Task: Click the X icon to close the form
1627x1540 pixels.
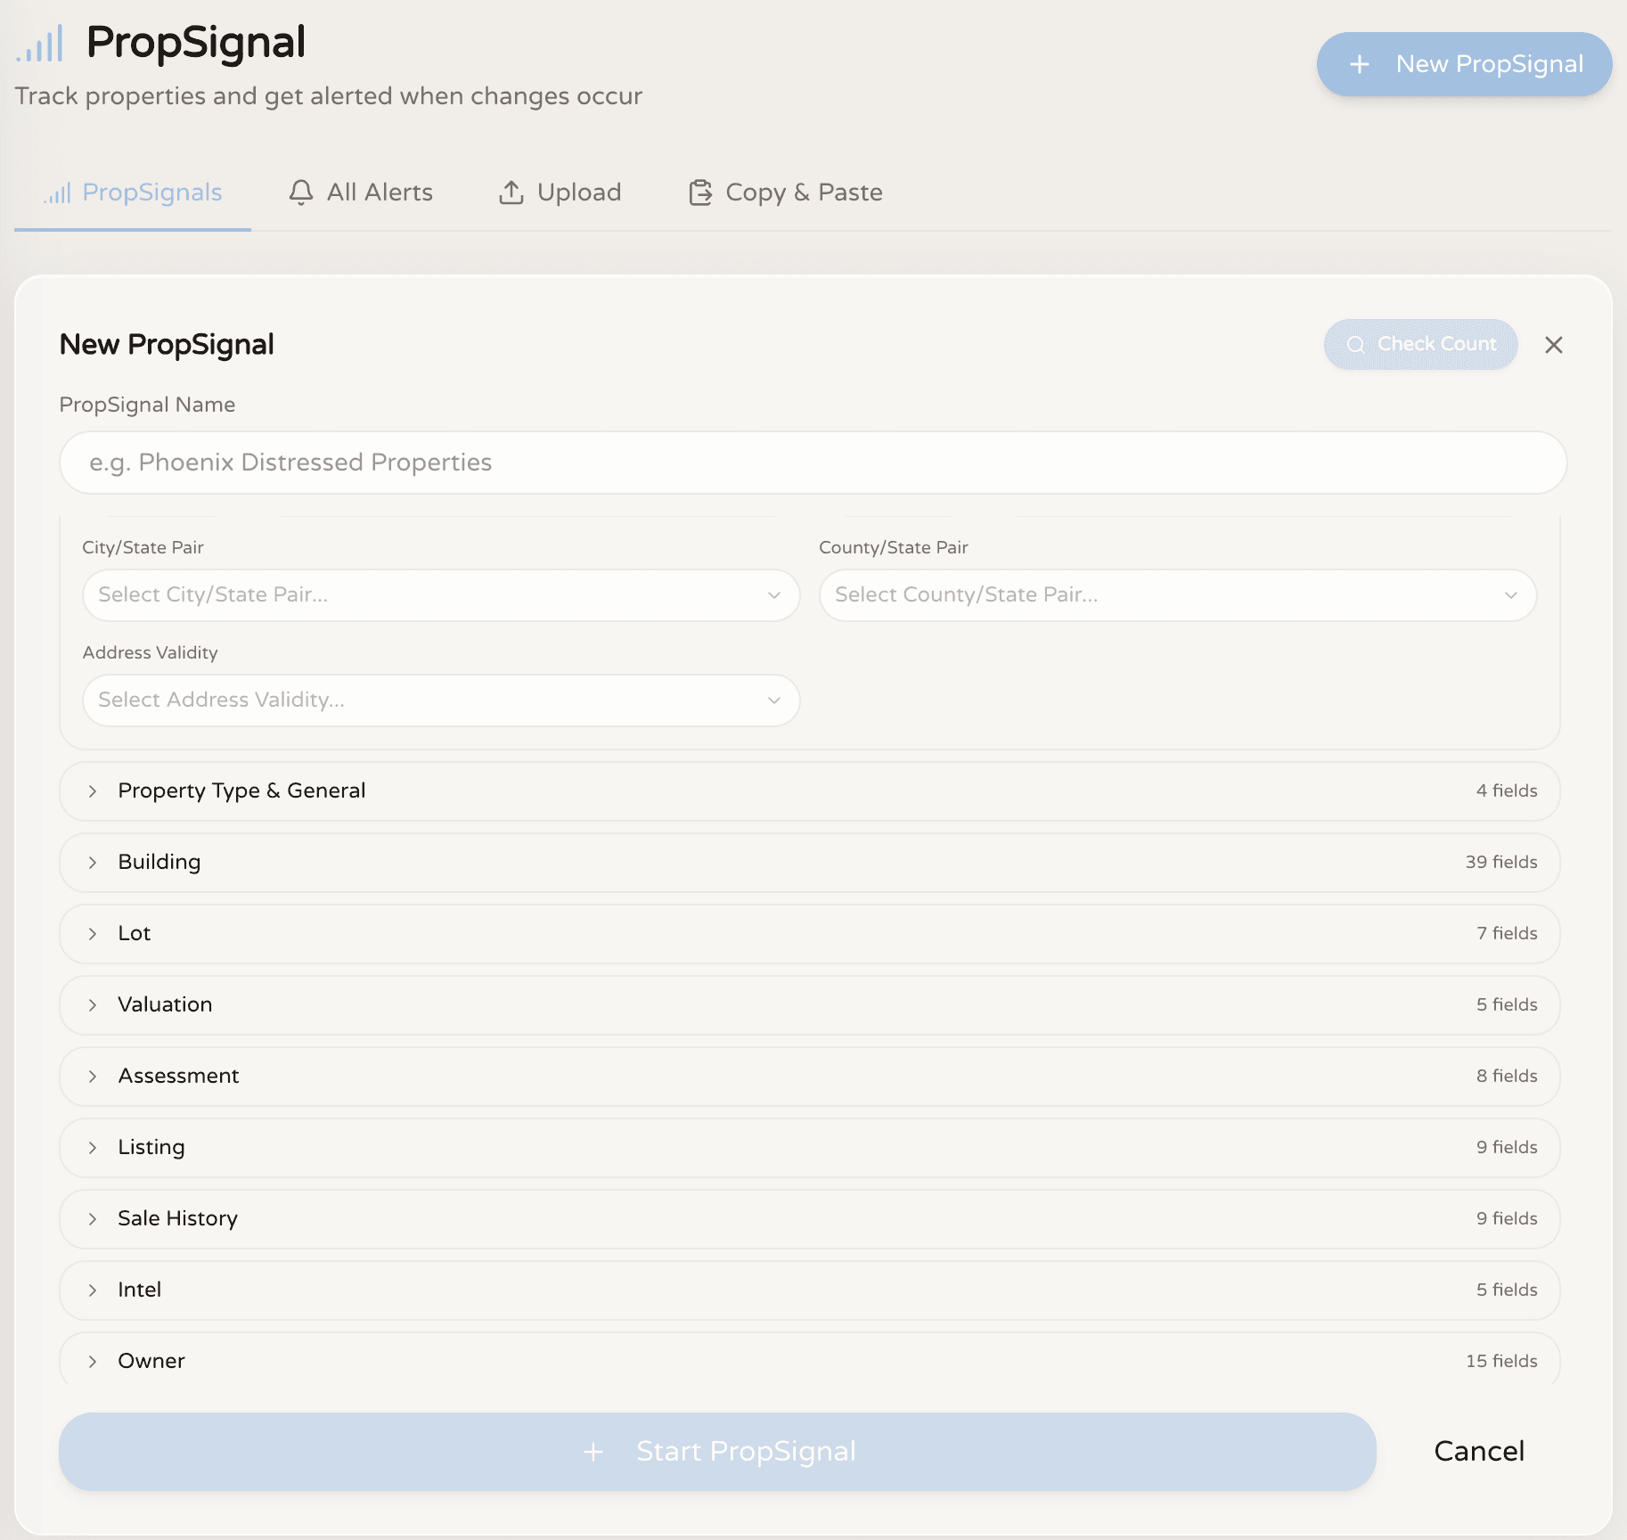Action: pos(1554,344)
